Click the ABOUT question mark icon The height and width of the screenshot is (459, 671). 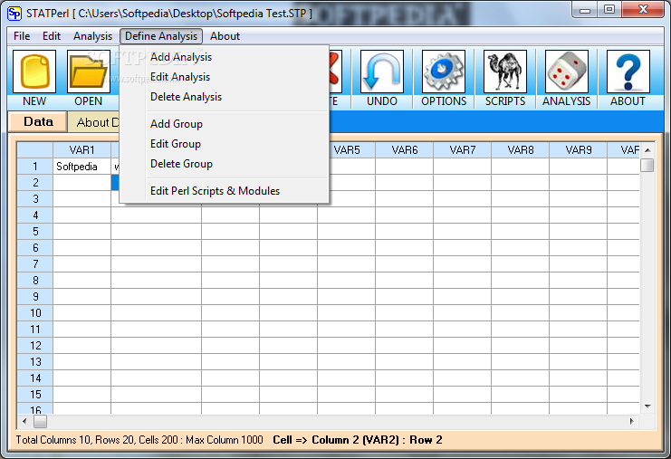628,72
